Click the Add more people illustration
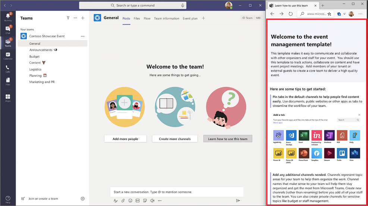The height and width of the screenshot is (206, 368). (125, 107)
